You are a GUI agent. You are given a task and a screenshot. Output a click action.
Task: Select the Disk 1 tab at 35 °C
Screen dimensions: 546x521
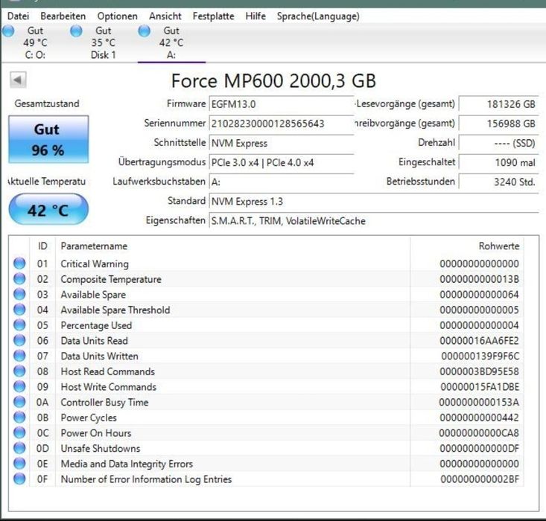tap(103, 42)
